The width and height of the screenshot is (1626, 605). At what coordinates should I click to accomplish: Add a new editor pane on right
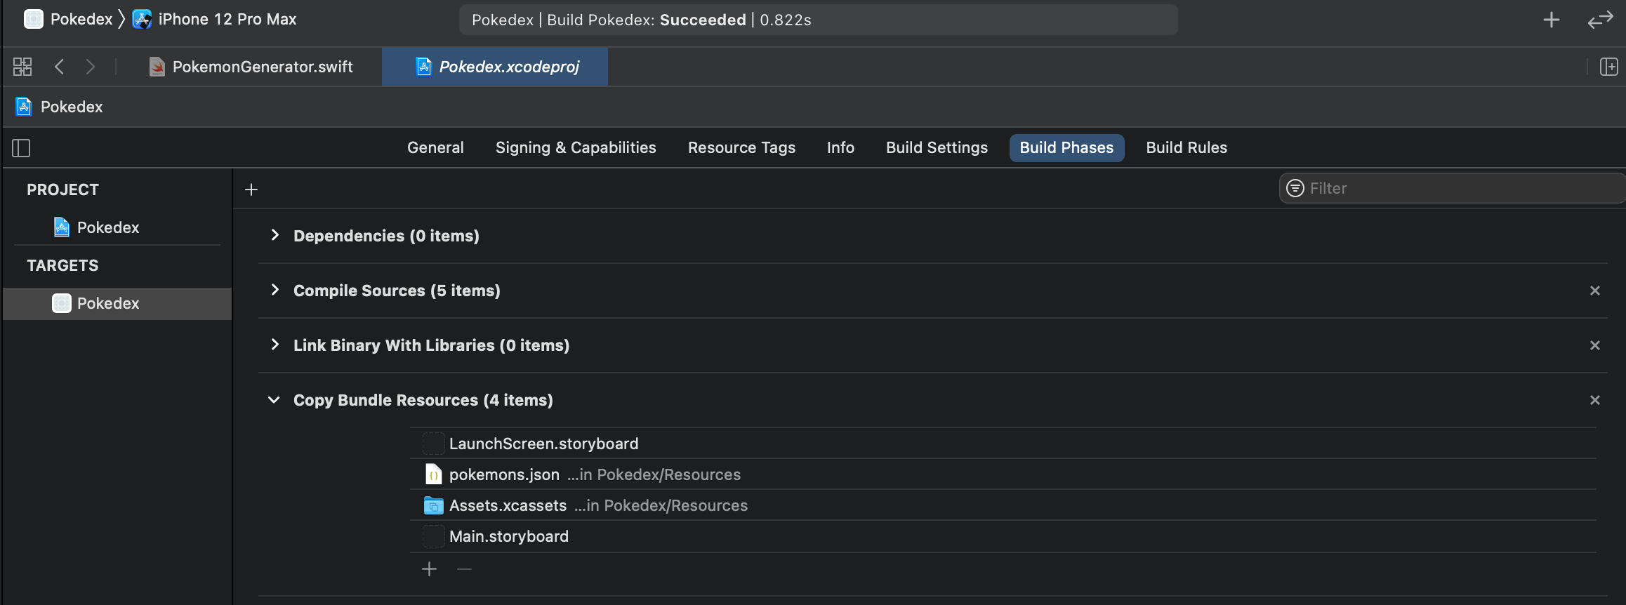coord(1608,67)
